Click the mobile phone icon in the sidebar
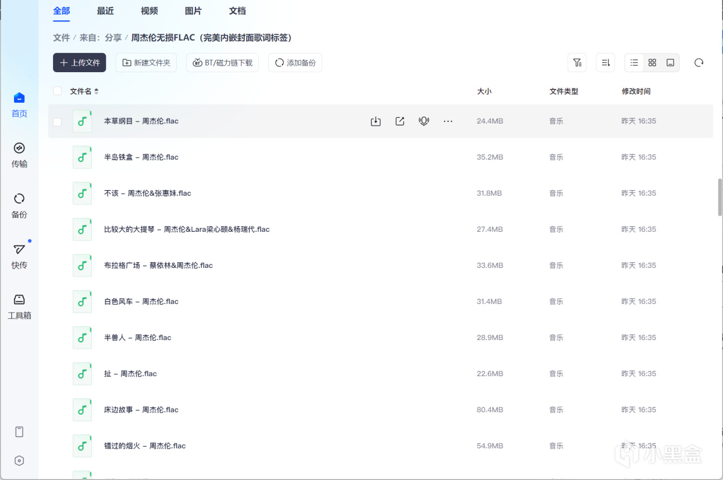Viewport: 723px width, 480px height. (x=19, y=432)
